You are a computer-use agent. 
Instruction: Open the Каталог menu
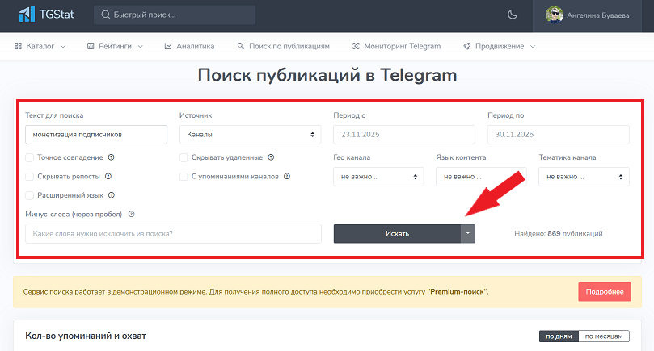[40, 46]
